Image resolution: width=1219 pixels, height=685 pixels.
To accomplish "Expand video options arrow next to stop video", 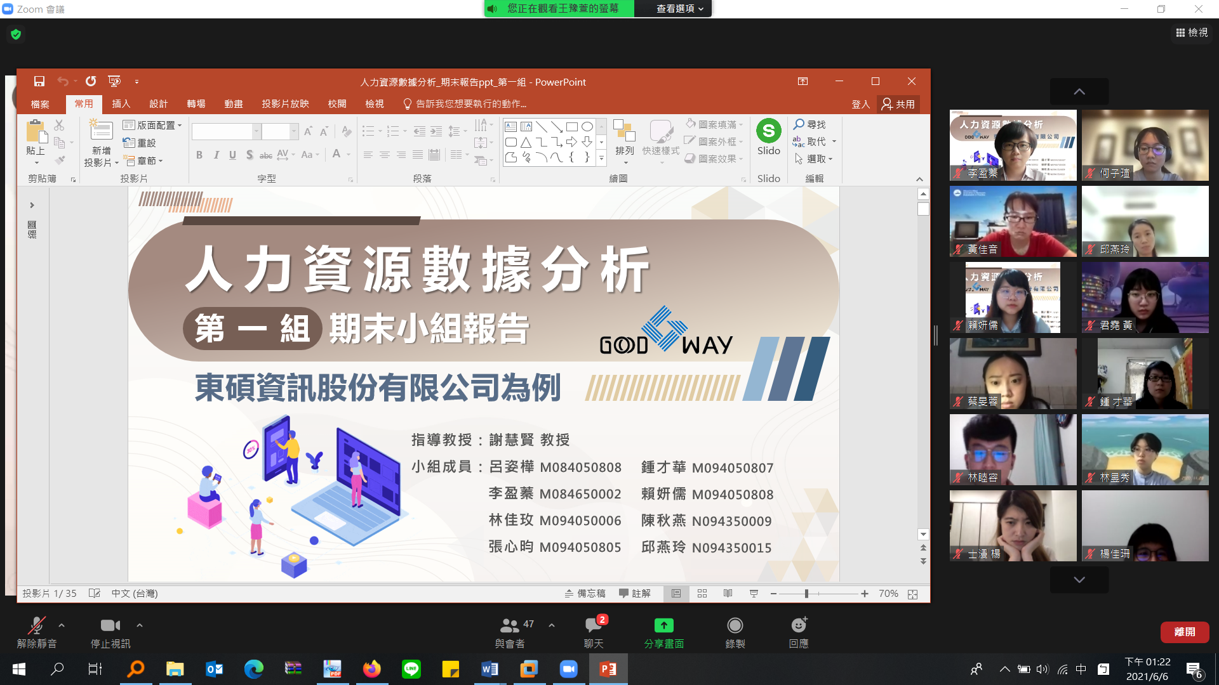I will [140, 625].
